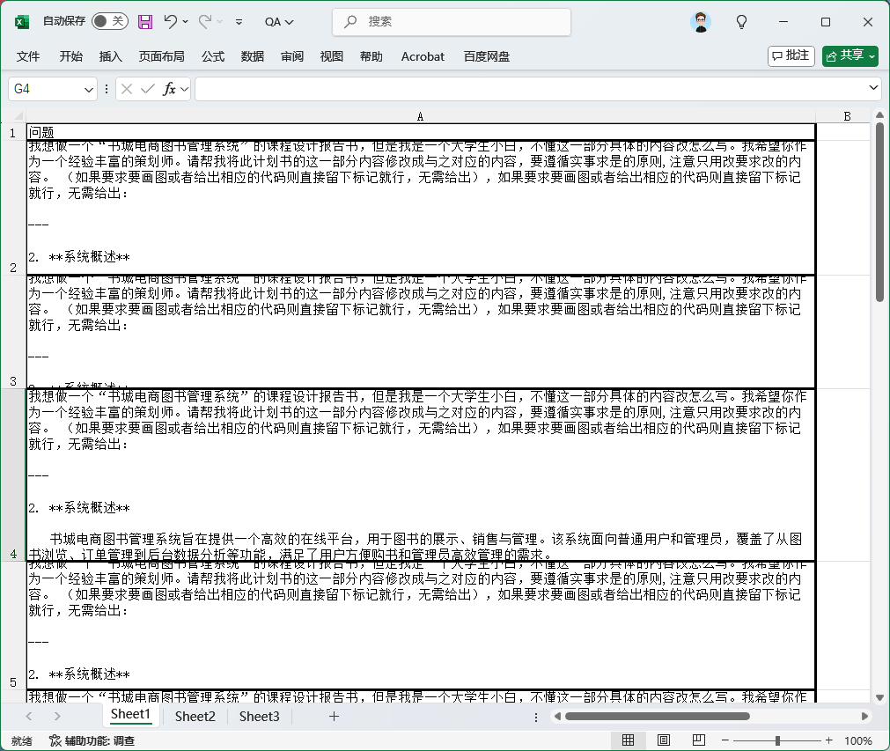Click horizontal scrollbar left arrow

[557, 717]
